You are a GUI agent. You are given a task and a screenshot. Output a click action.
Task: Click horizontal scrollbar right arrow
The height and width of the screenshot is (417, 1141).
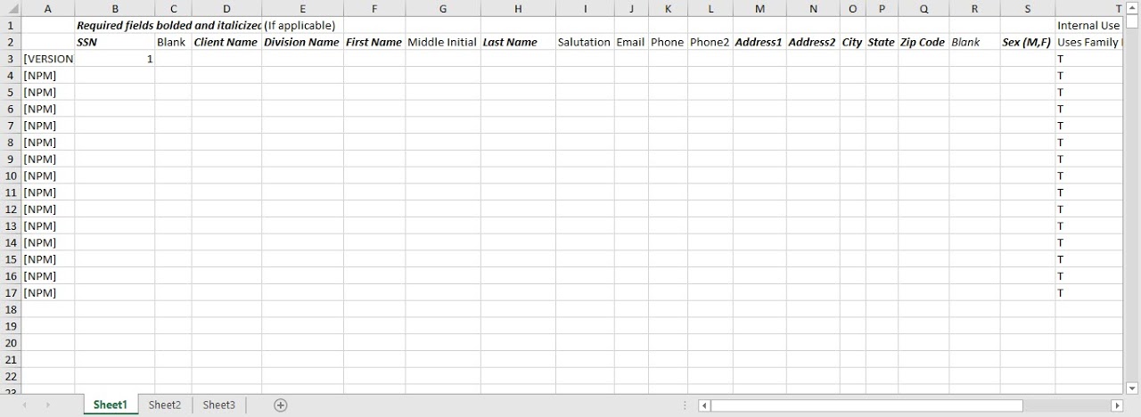tap(1117, 405)
